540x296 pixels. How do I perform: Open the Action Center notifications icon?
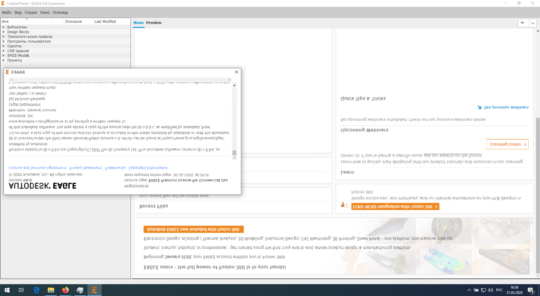tap(530, 290)
